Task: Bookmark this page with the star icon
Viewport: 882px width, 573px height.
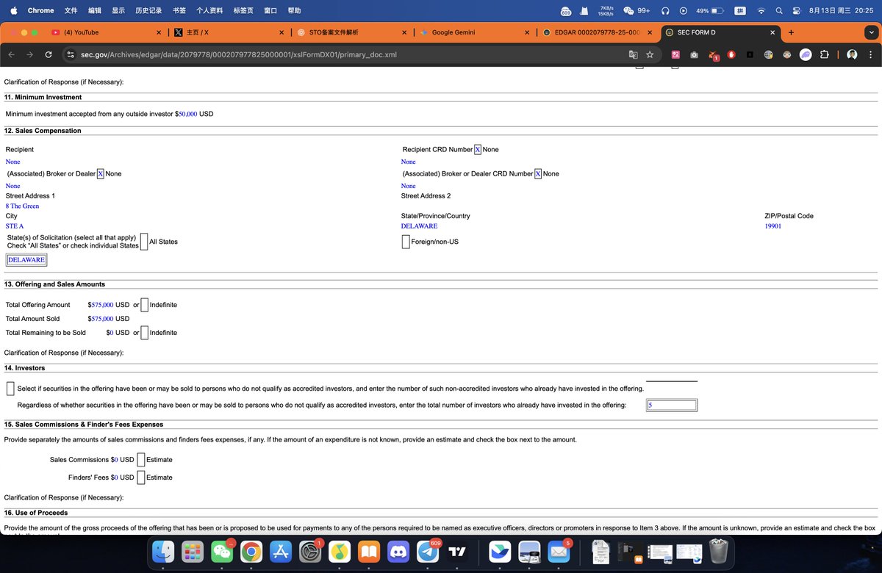Action: (650, 54)
